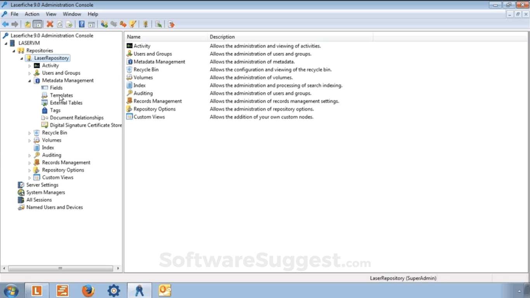Collapse the Repositories tree node
530x298 pixels.
pyautogui.click(x=14, y=51)
